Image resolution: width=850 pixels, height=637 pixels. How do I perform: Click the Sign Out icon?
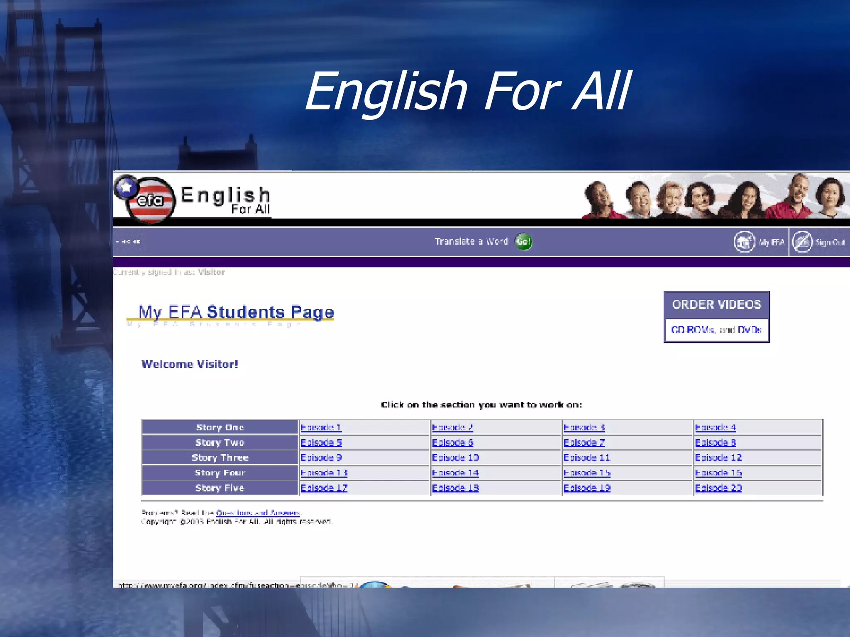tap(802, 242)
